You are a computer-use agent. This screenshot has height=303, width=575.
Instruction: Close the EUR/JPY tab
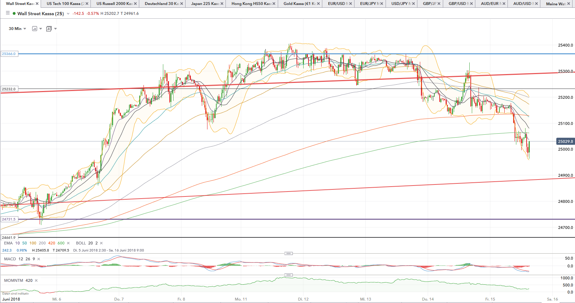382,4
